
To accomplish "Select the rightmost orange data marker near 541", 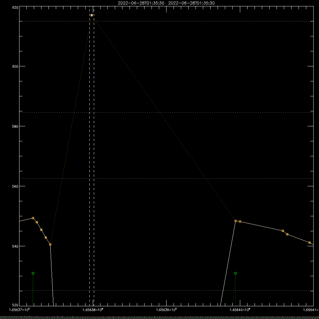I will point(310,242).
